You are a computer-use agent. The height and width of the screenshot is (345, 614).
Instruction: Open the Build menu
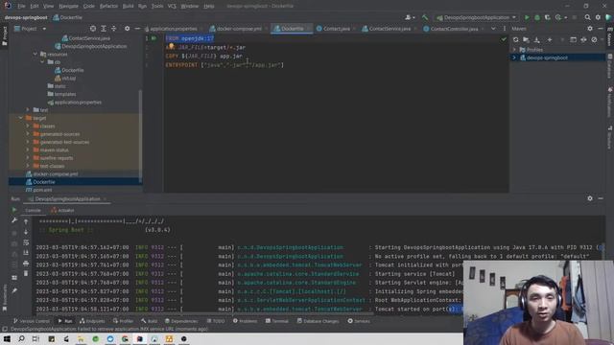click(128, 7)
